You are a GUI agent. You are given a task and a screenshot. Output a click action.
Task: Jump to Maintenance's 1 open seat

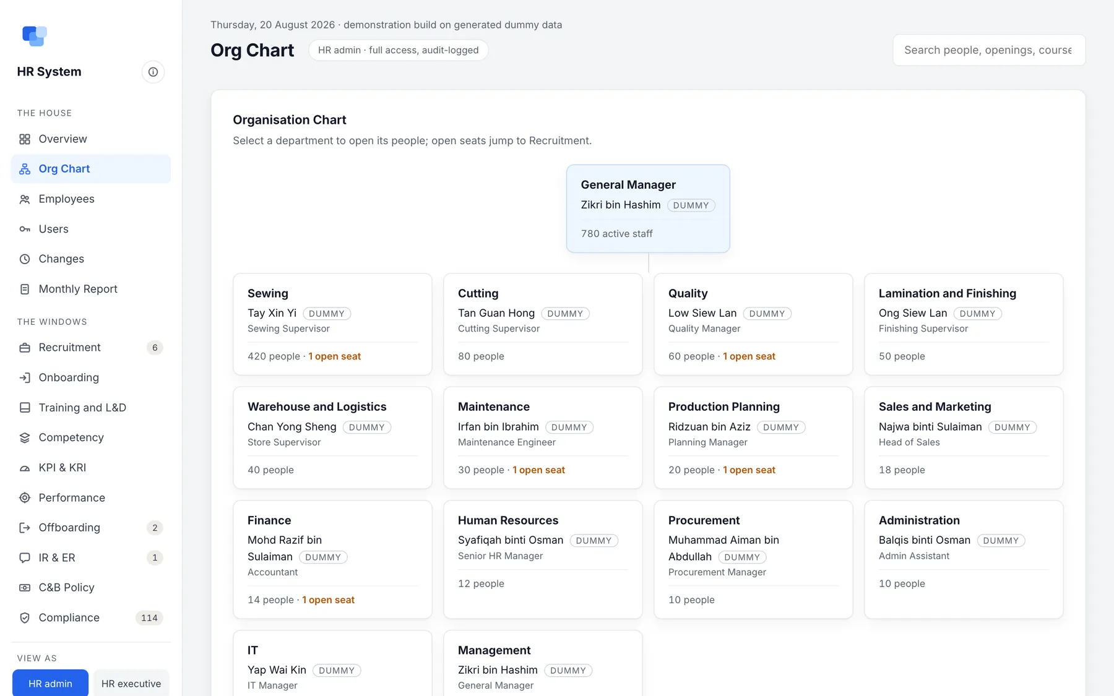(538, 470)
